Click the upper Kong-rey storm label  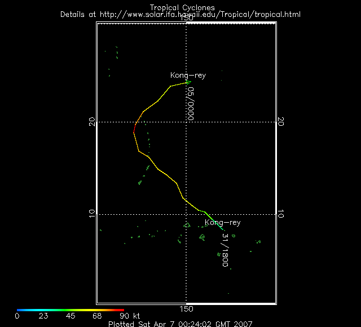click(188, 75)
